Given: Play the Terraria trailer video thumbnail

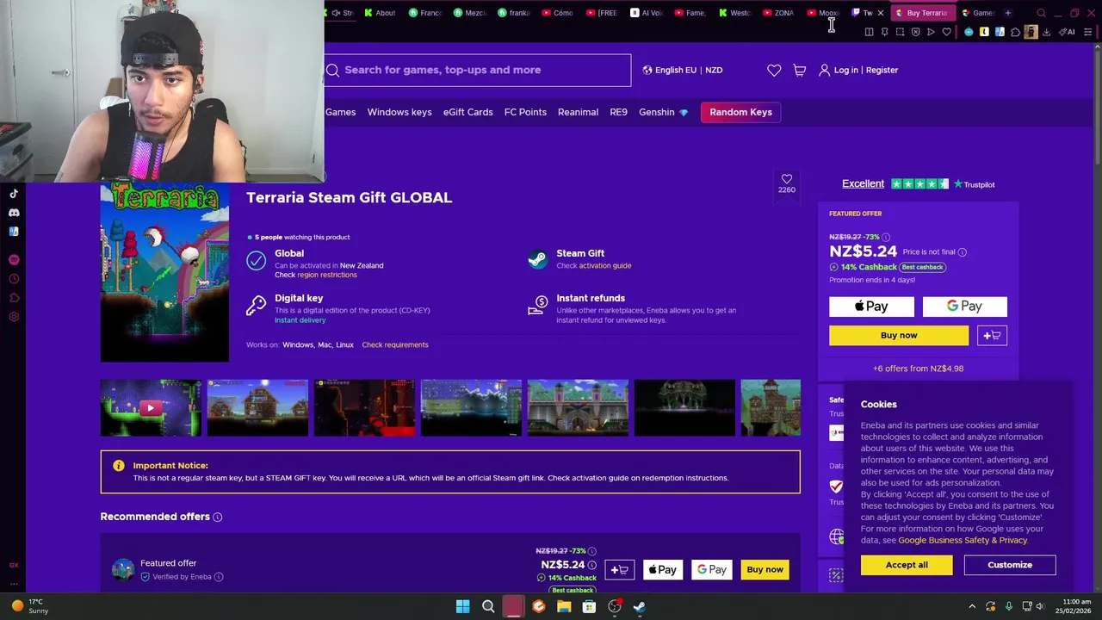Looking at the screenshot, I should 151,408.
